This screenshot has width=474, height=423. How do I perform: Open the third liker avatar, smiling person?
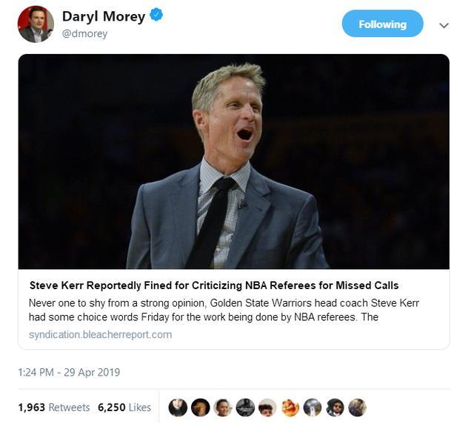click(x=223, y=407)
